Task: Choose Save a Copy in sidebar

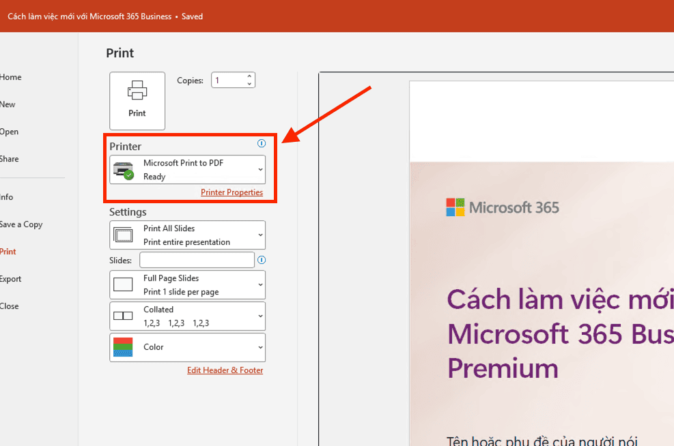Action: pyautogui.click(x=21, y=224)
